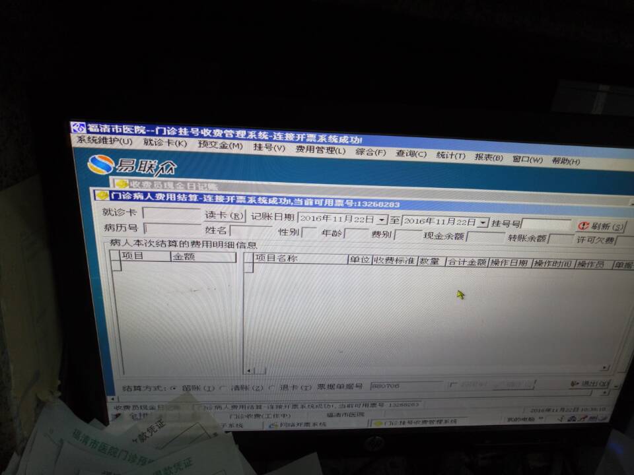Click the exit icon on 退出 button

pos(574,383)
